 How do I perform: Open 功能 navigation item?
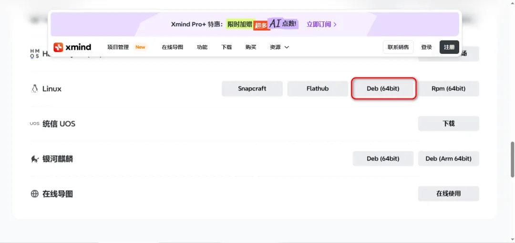pyautogui.click(x=202, y=47)
